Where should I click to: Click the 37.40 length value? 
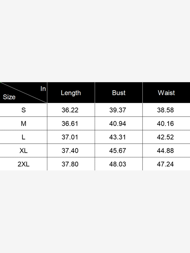tap(70, 150)
